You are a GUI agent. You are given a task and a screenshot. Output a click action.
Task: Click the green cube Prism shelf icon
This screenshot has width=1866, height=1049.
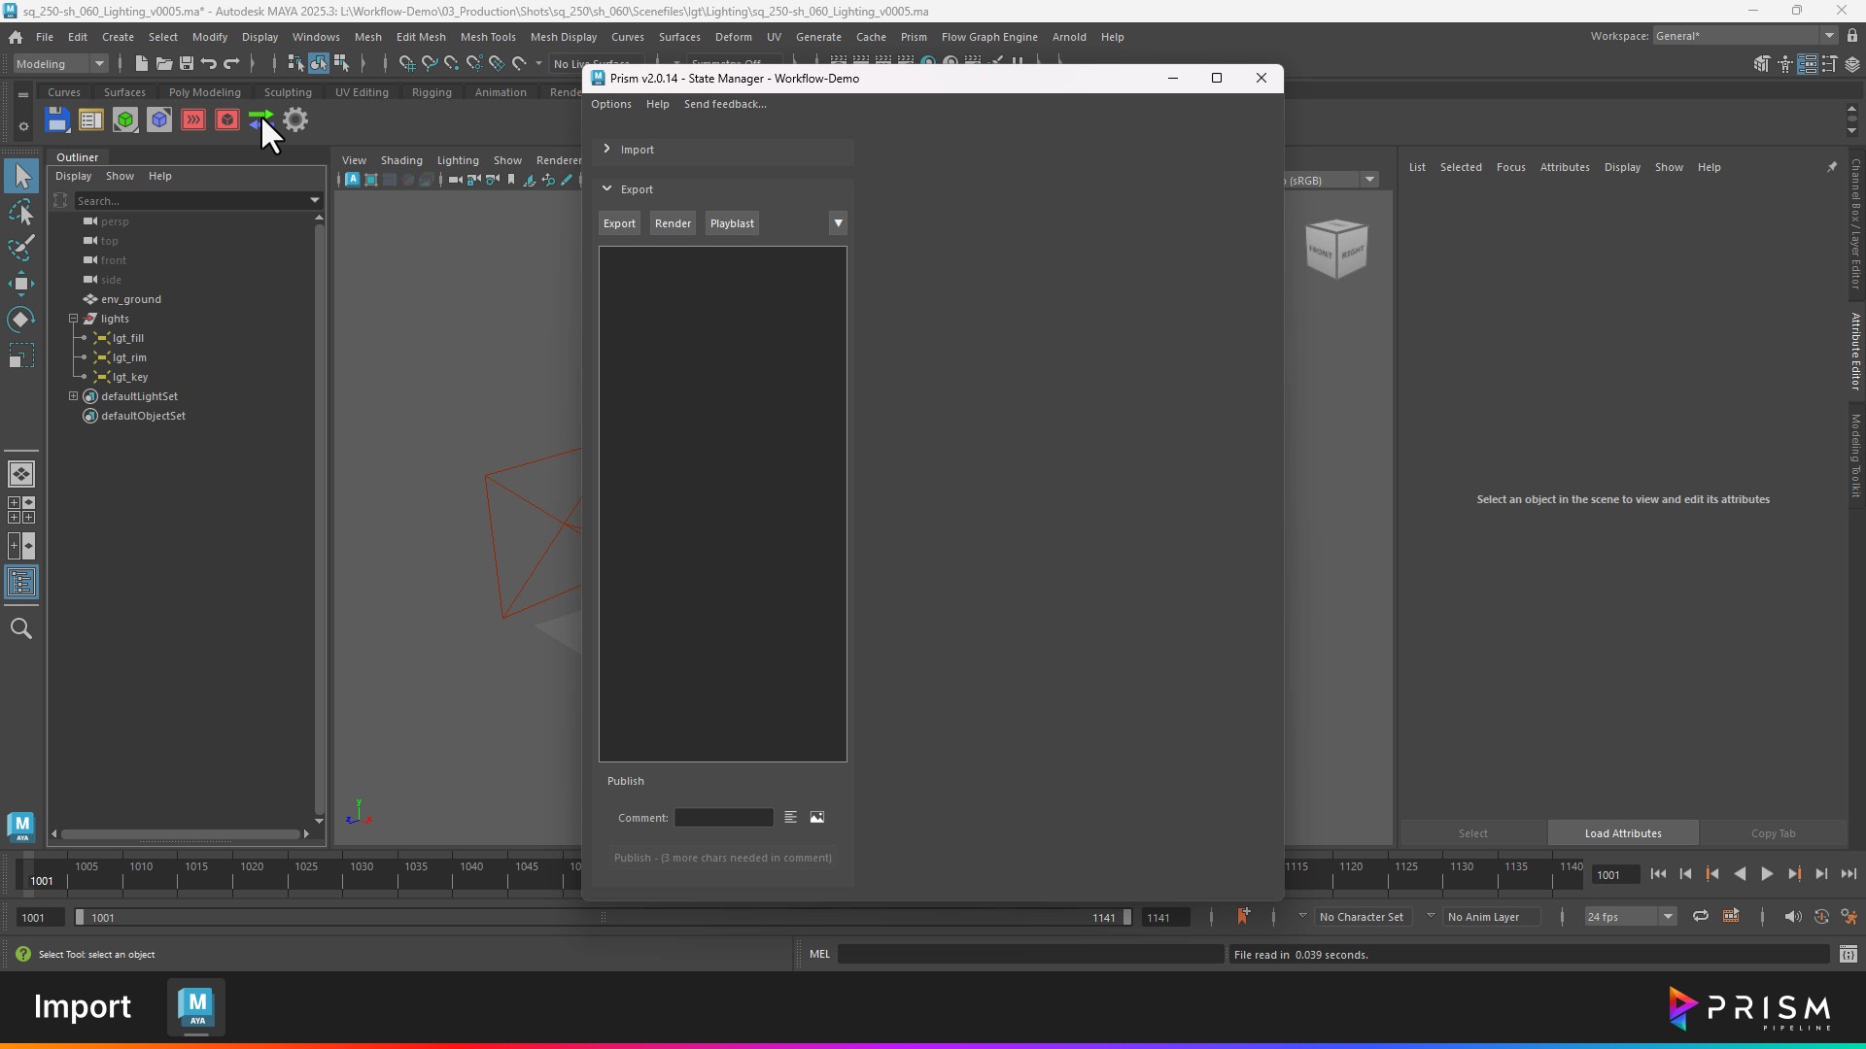point(125,119)
